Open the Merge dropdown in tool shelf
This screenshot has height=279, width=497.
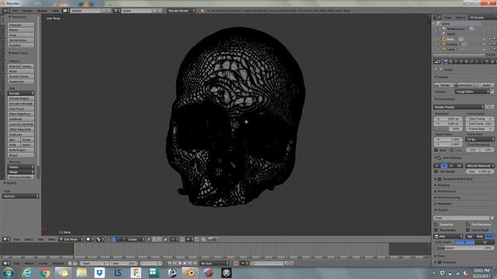point(21,172)
